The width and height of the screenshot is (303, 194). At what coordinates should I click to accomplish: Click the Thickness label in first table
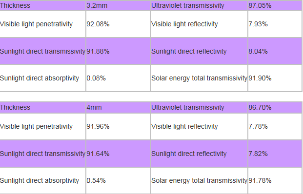coord(15,5)
